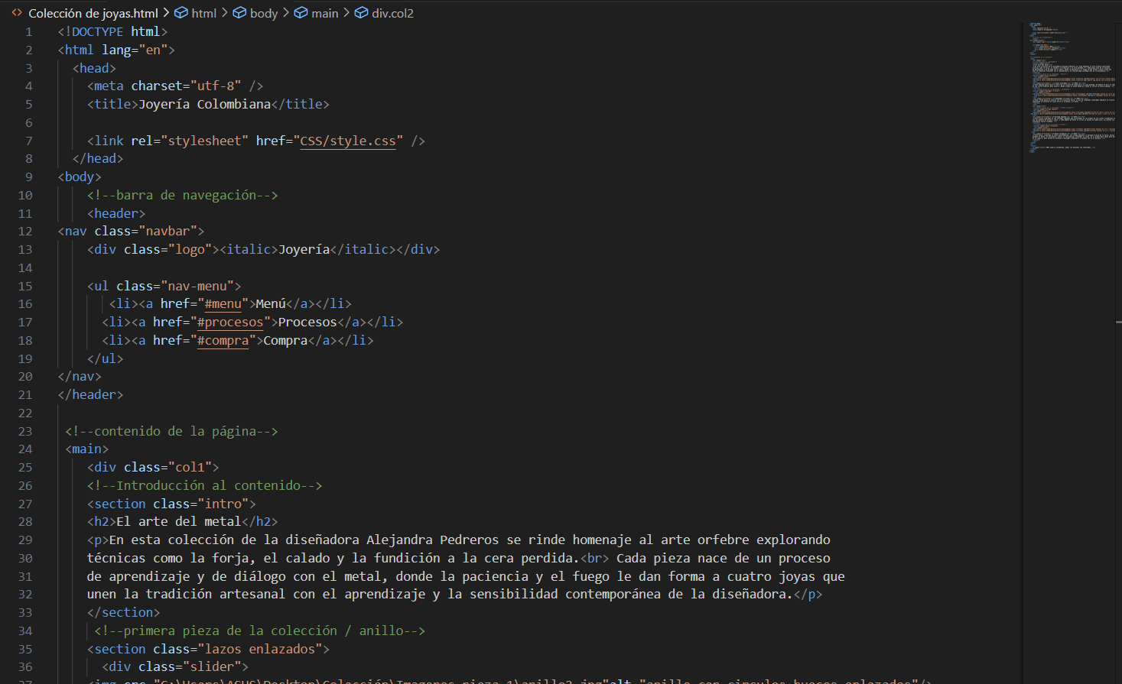Viewport: 1122px width, 684px height.
Task: Jump using the minimap code preview
Action: [1071, 88]
